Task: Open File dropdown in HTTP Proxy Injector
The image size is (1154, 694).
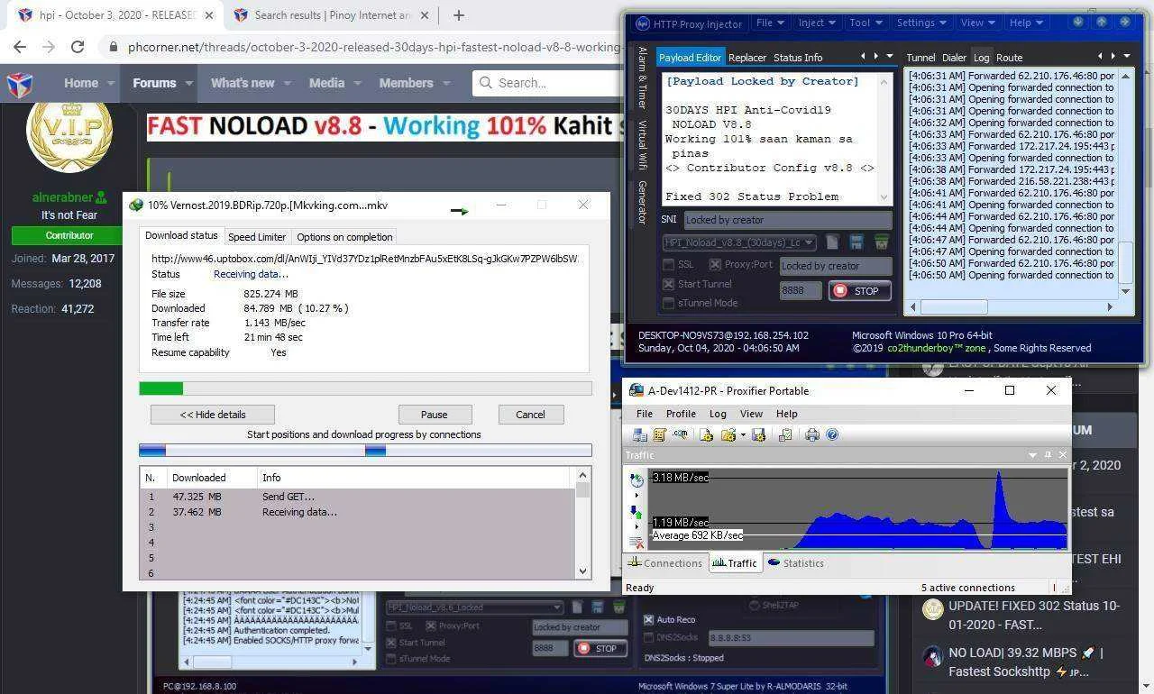Action: pos(771,23)
